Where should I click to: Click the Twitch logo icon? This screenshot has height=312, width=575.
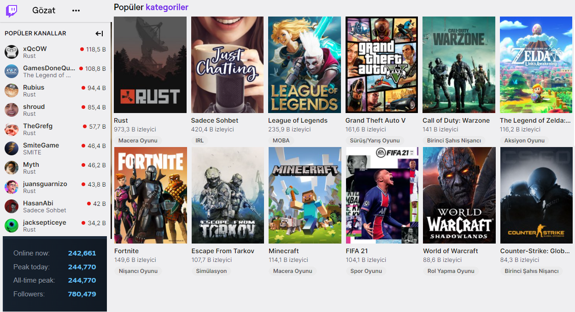click(12, 11)
